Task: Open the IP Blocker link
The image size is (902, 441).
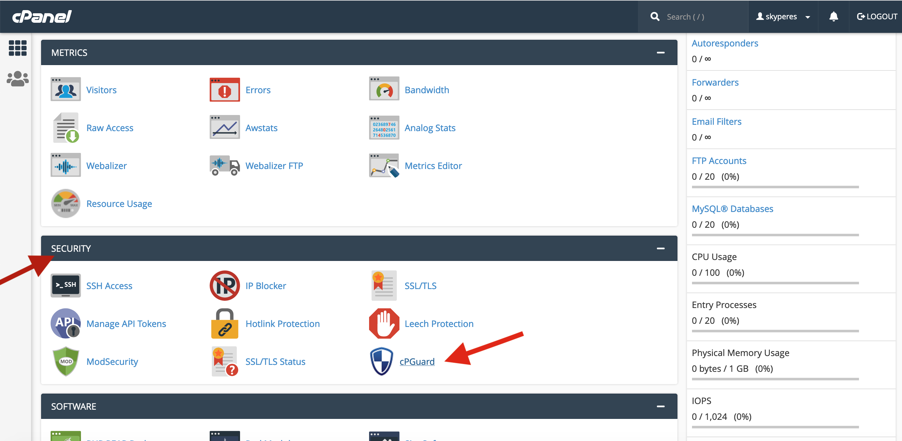Action: click(265, 286)
